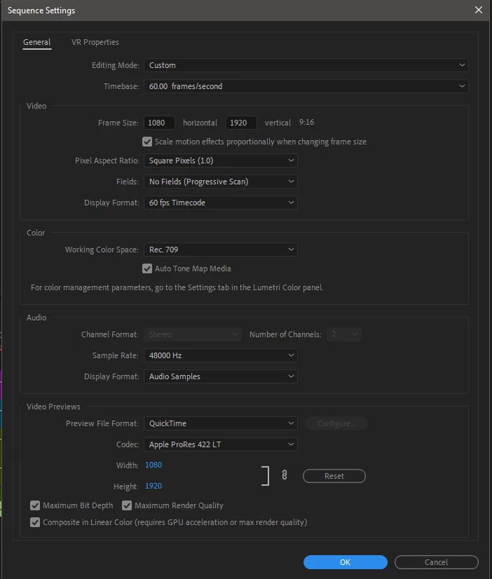
Task: Expand the audio Sample Rate dropdown
Action: tap(220, 355)
